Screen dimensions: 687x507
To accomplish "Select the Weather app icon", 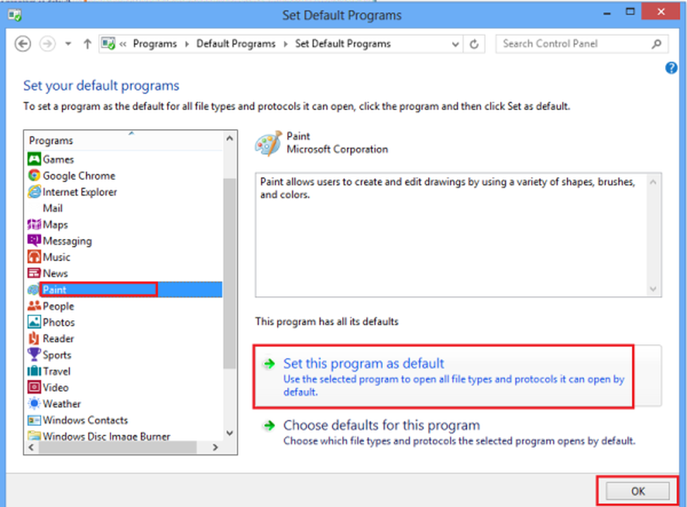I will pos(34,404).
